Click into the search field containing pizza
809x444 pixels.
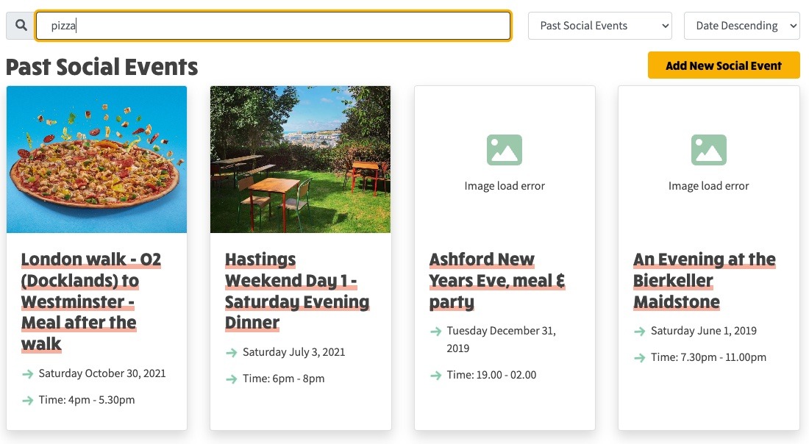pos(273,25)
